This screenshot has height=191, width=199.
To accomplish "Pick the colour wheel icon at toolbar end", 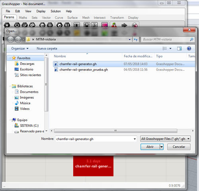I will point(135,25).
